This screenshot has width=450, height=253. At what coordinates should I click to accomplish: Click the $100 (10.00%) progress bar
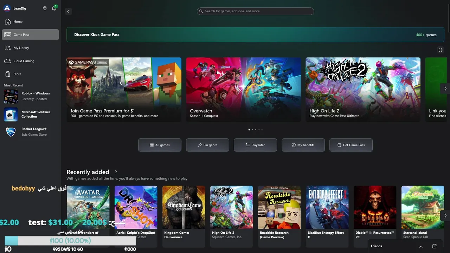[70, 241]
